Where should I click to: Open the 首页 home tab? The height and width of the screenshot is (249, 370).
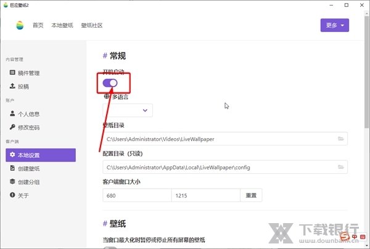click(x=38, y=25)
